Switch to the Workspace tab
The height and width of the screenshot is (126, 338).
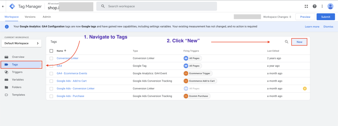[x=12, y=17]
